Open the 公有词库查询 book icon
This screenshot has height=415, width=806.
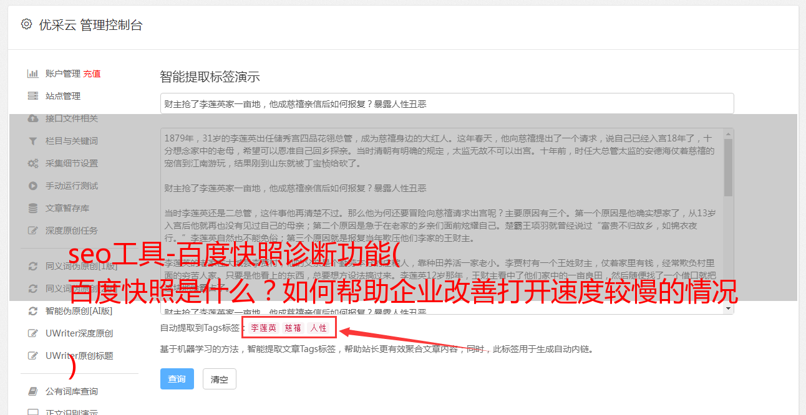33,391
